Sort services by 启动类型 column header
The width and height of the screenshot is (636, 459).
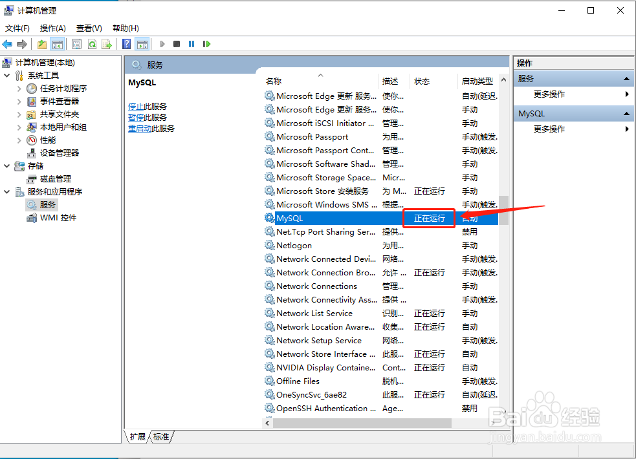[478, 81]
